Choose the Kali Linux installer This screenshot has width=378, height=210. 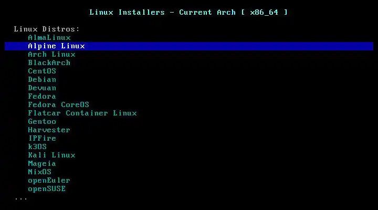point(51,155)
